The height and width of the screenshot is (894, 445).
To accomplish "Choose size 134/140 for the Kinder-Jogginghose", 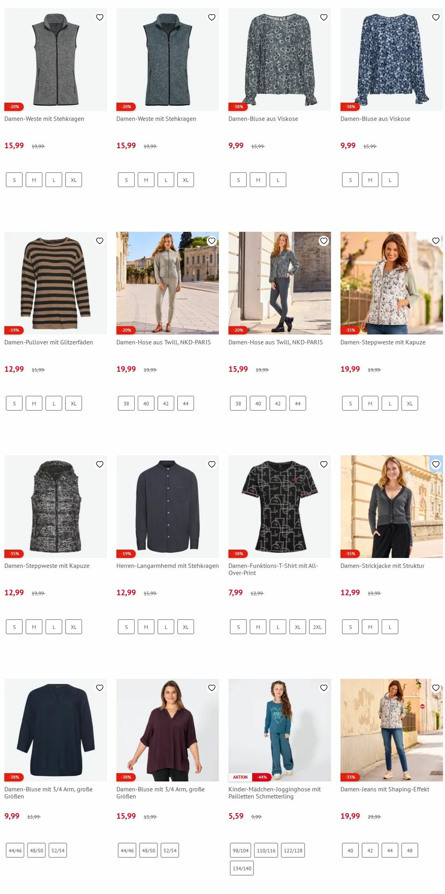I will click(x=242, y=868).
